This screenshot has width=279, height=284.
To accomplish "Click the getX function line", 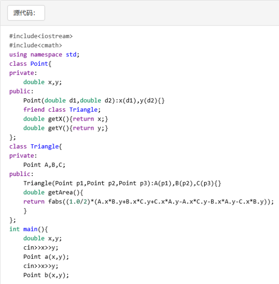I will [66, 119].
